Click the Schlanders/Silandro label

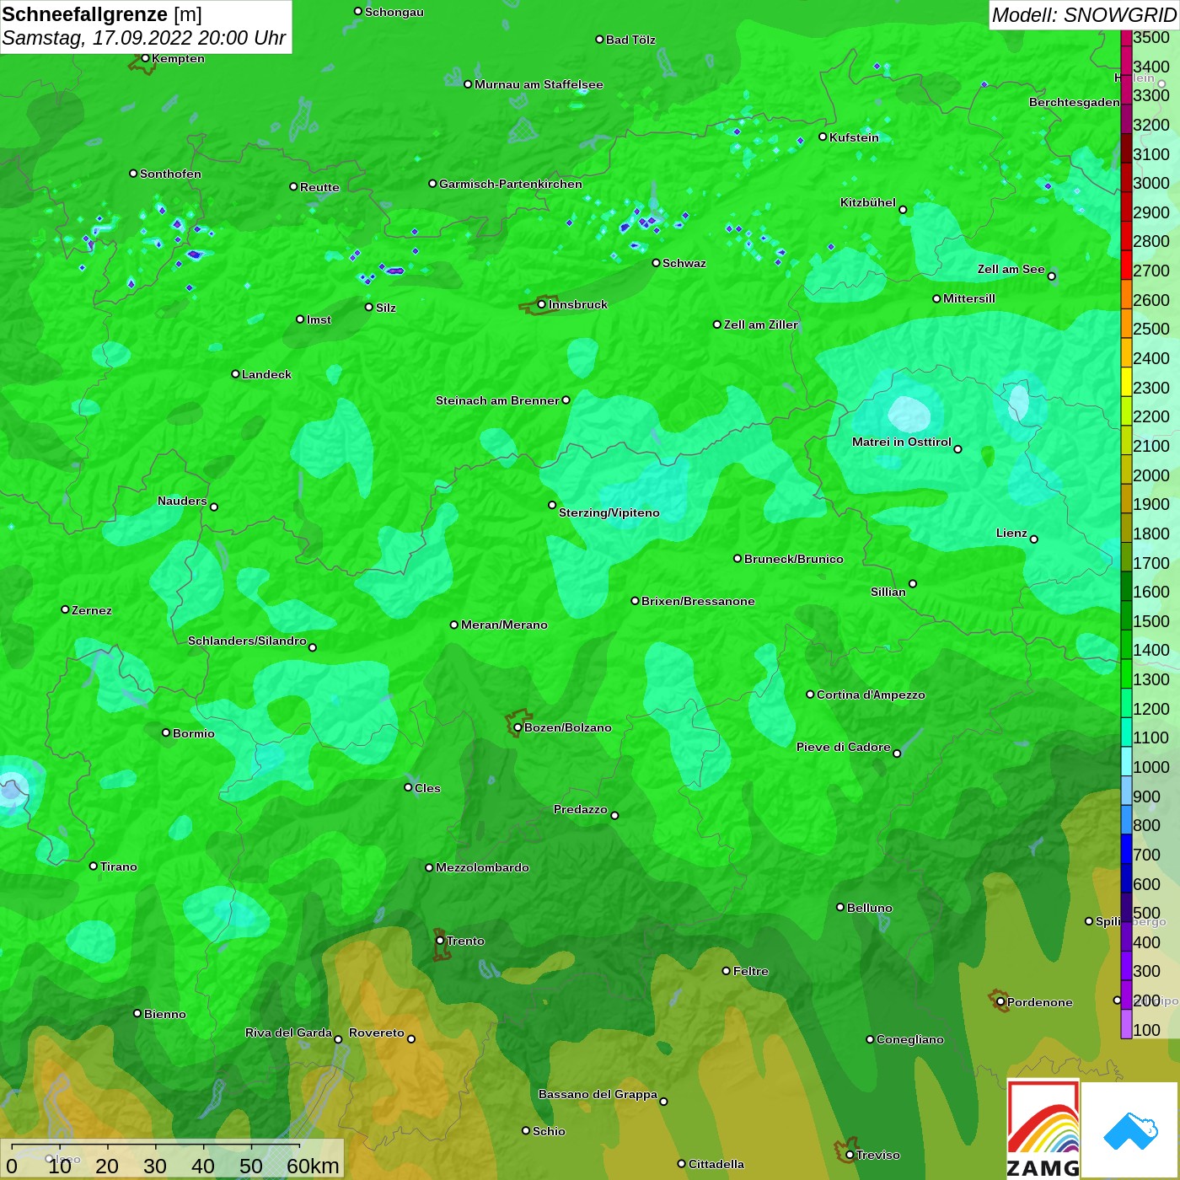click(x=247, y=641)
